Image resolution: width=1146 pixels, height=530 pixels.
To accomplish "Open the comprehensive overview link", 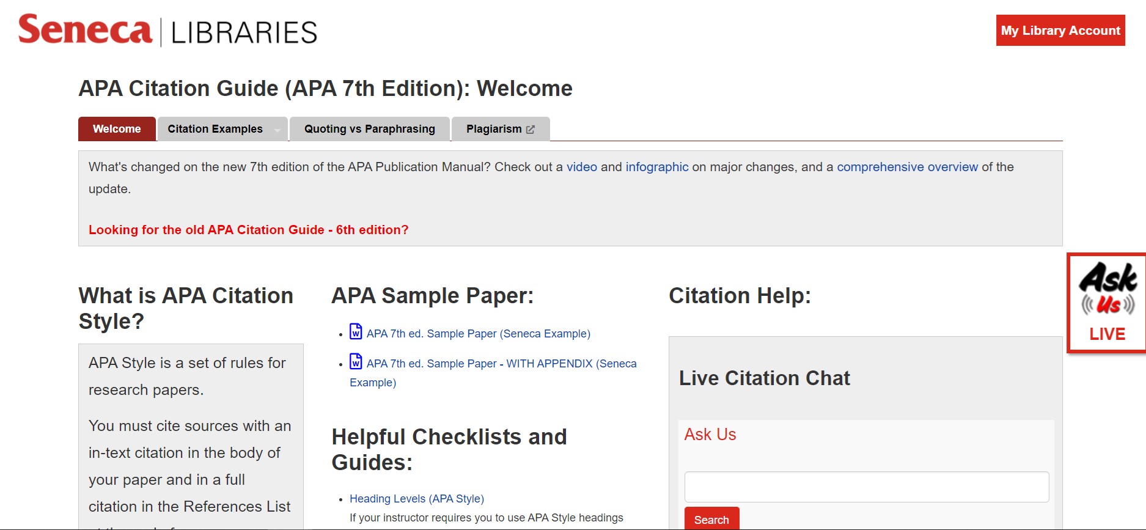I will 908,167.
